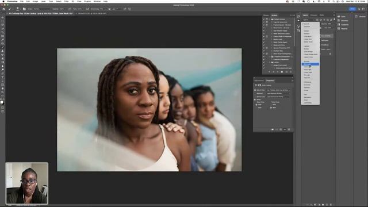Toggle Molten Lead action checkmark

click(264, 40)
